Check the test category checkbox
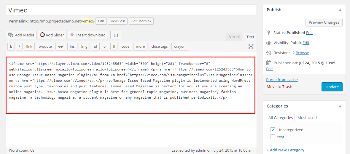This screenshot has height=154, width=350. (273, 137)
